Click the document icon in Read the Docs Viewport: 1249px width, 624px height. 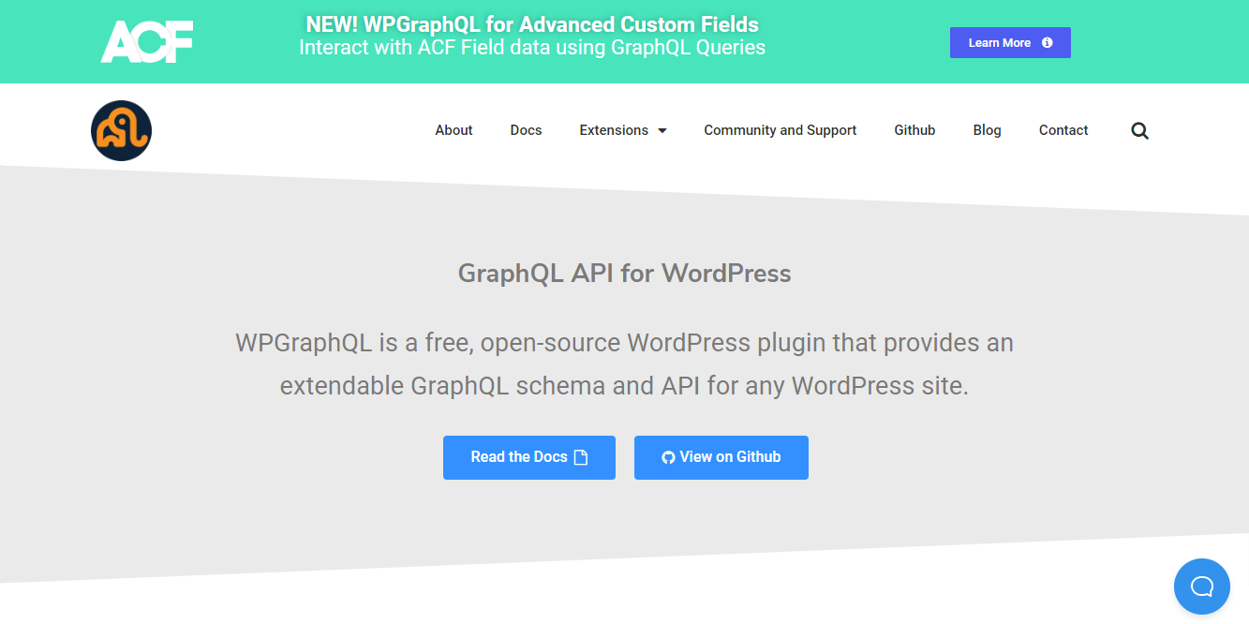click(581, 457)
